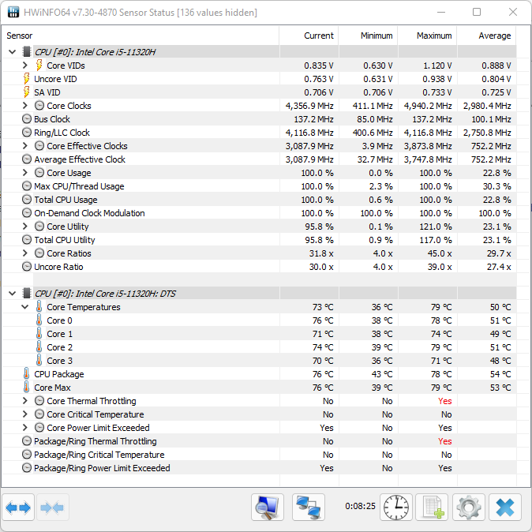Open the monitor with magnifier summary icon

pos(268,508)
